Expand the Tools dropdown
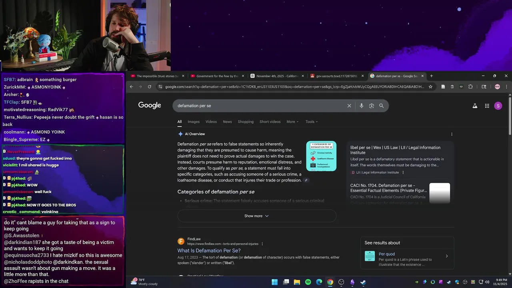The width and height of the screenshot is (512, 288). (312, 122)
